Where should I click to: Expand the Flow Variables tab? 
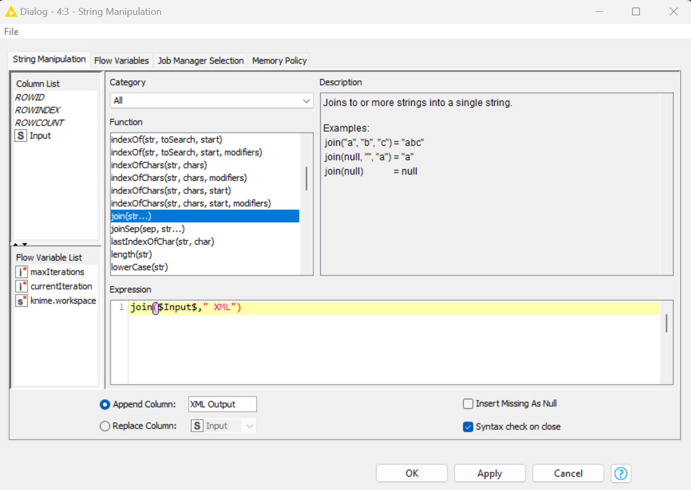tap(121, 60)
